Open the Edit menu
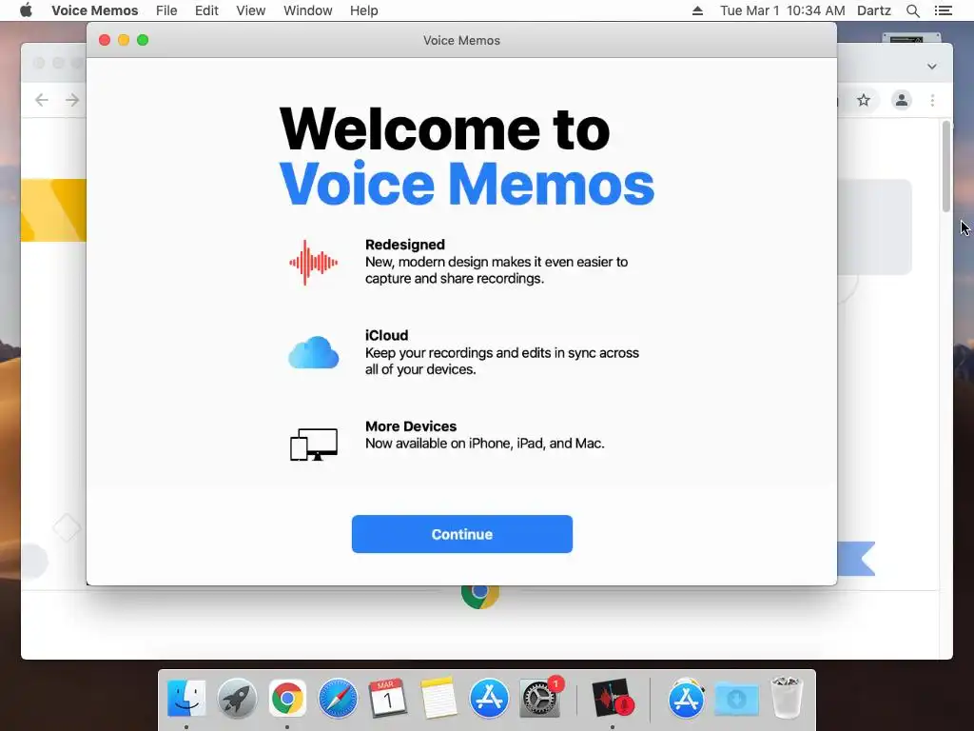Viewport: 974px width, 731px height. [x=206, y=10]
